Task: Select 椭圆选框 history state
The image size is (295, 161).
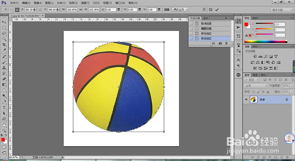Action: (x=210, y=29)
